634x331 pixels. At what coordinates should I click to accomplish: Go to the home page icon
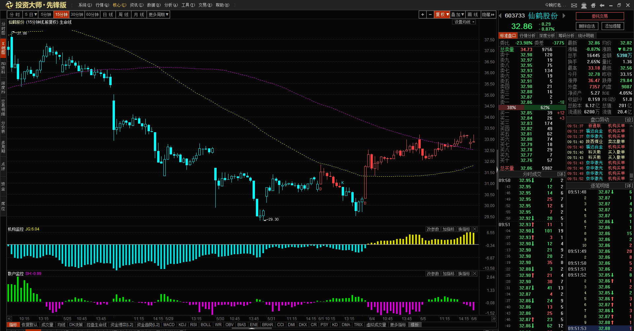click(x=593, y=5)
